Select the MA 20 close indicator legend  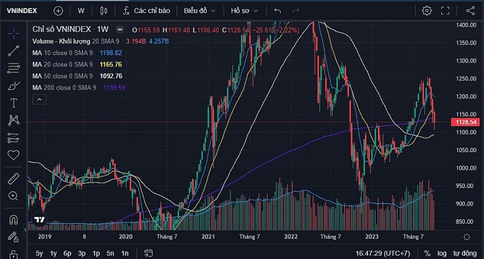(63, 65)
